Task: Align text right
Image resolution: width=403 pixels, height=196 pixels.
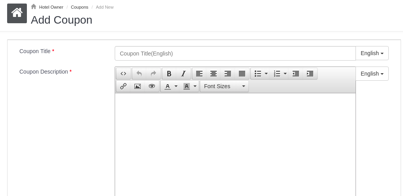Action: click(228, 74)
